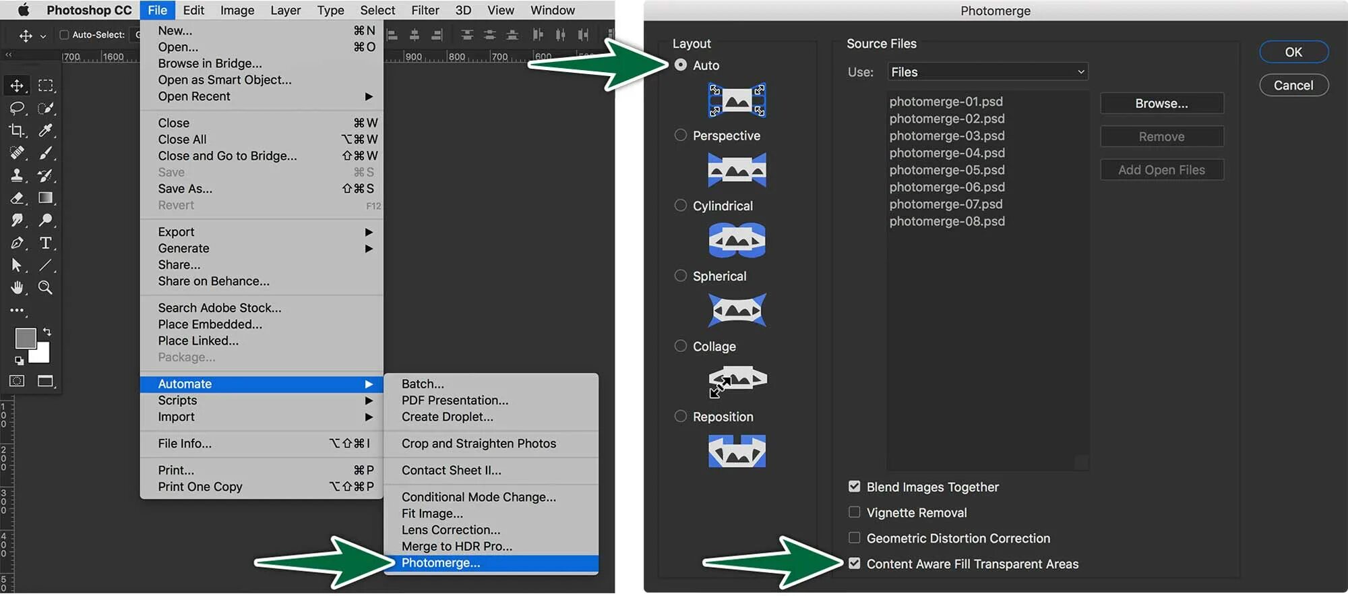Select photomerge-01.psd in source files
1348x596 pixels.
click(x=946, y=101)
